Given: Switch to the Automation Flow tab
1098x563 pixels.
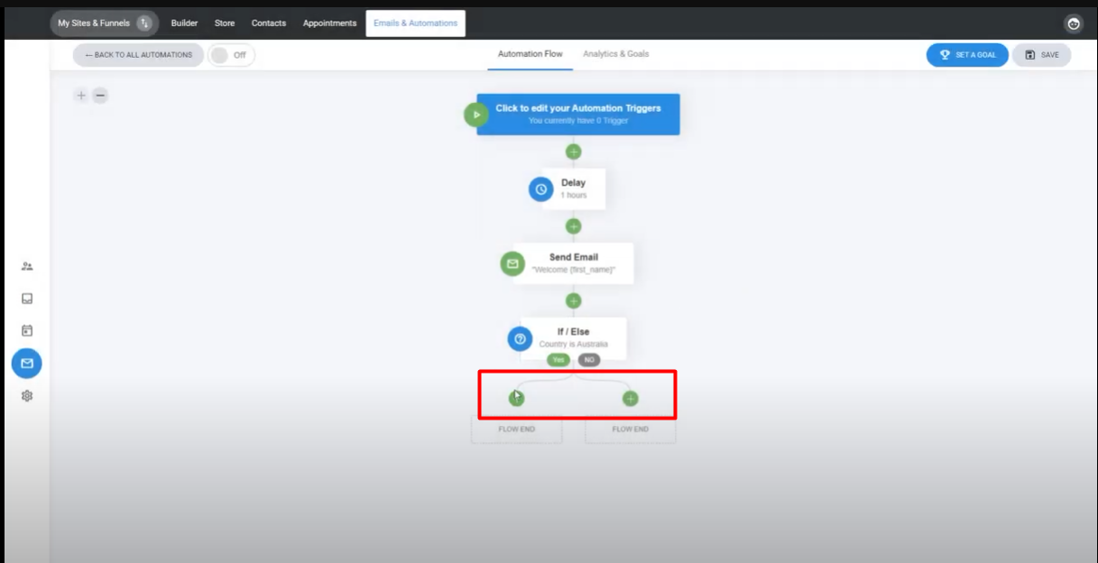Looking at the screenshot, I should (531, 54).
